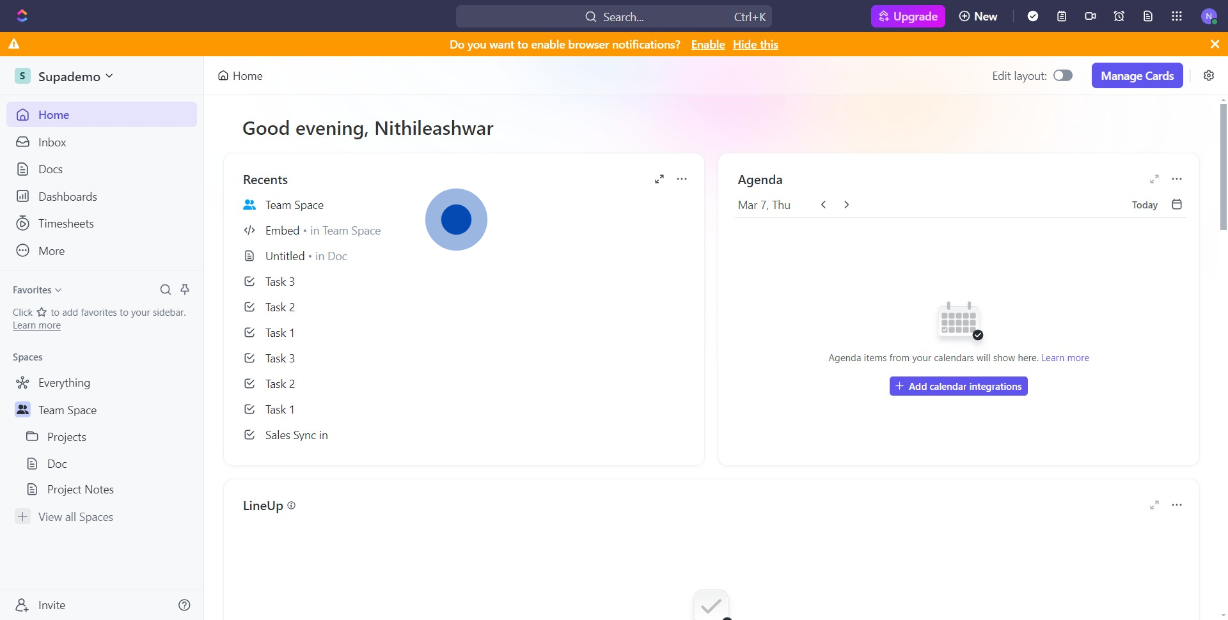The width and height of the screenshot is (1228, 620).
Task: Select Everything under Spaces
Action: (102, 382)
